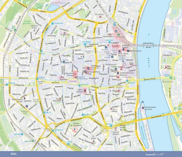Click the Neumarkt Passage label
This screenshot has width=182, height=157.
point(69,74)
